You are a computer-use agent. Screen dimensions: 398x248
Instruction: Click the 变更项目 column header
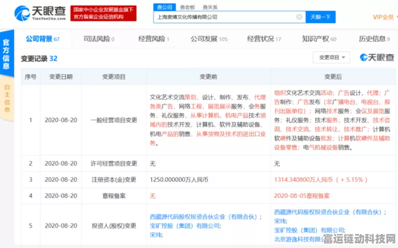[113, 76]
